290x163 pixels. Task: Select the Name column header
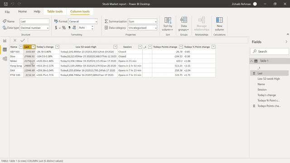pos(14,47)
